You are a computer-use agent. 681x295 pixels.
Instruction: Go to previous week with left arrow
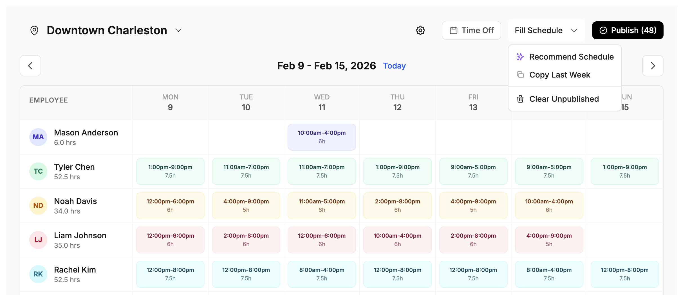[30, 66]
